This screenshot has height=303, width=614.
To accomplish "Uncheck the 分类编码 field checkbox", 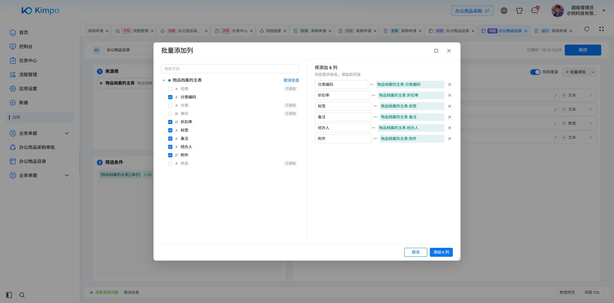I will pos(170,97).
